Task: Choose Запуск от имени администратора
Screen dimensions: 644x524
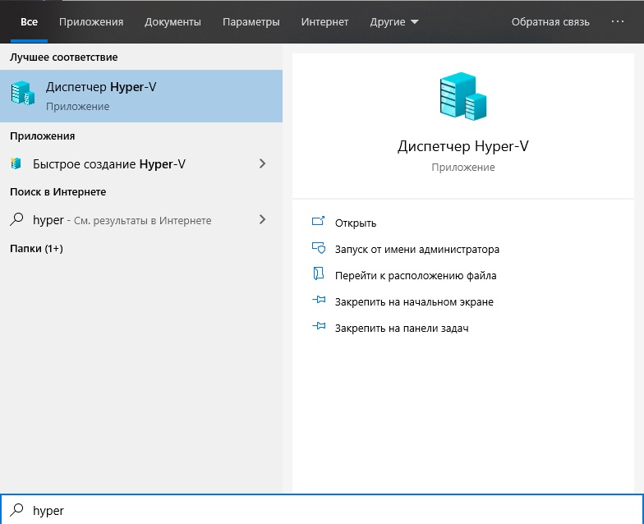Action: (x=416, y=249)
